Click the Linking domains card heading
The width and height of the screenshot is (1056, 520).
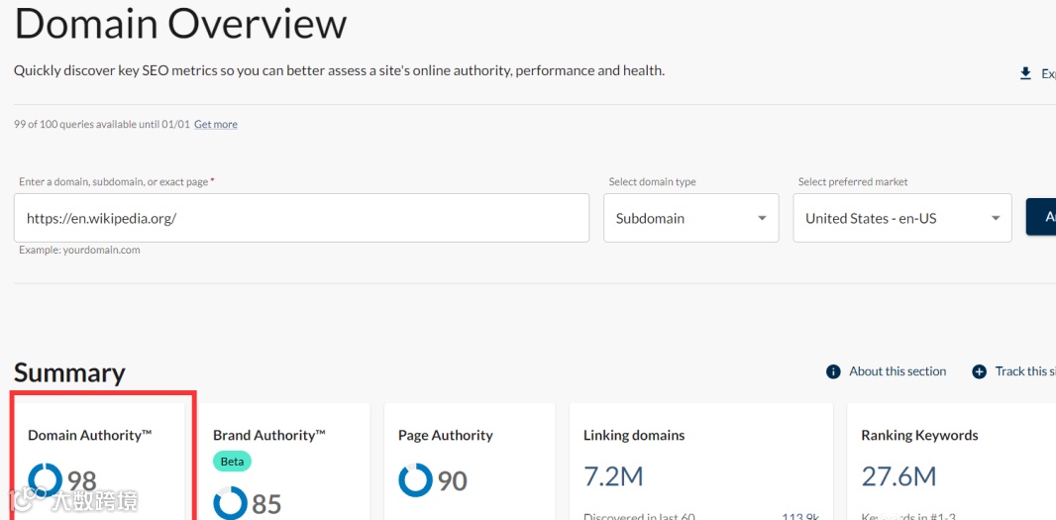(634, 435)
